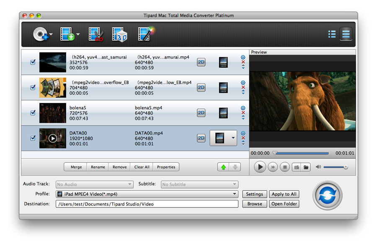Click the Merge button
This screenshot has height=246, width=377.
coord(76,167)
